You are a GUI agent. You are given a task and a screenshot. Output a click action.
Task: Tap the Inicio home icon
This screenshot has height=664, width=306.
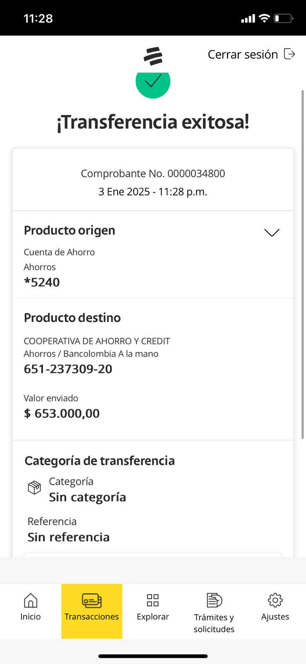31,600
